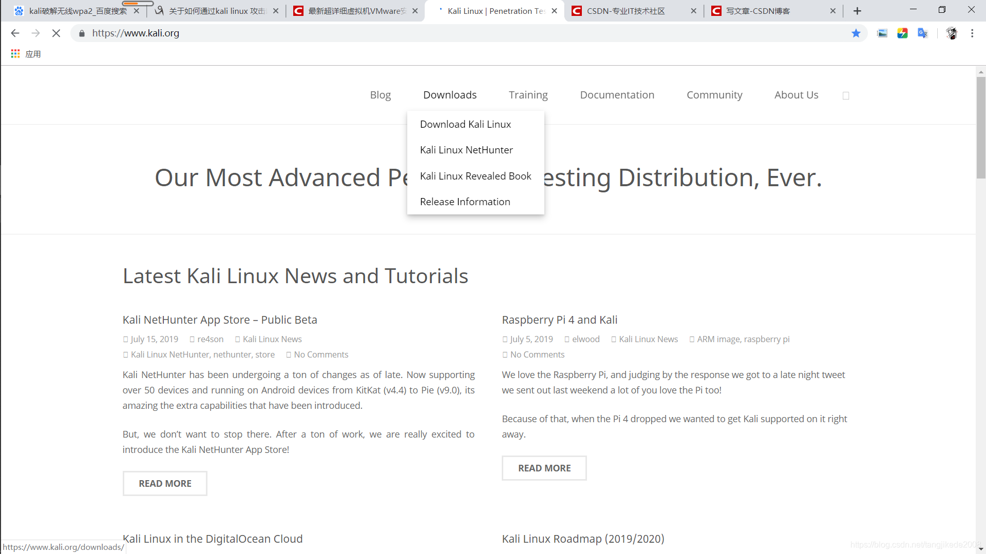Open No Comments link under Raspberry Pi post
Screen dimensions: 986x554
coord(537,354)
